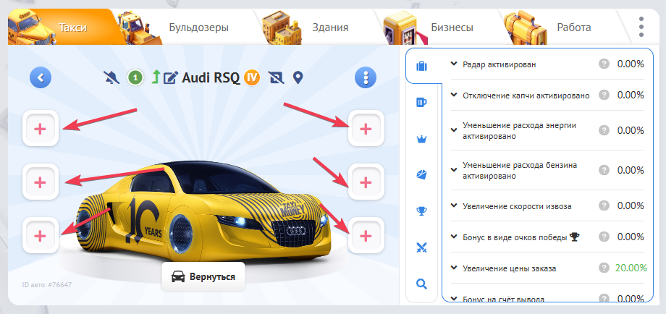Expand 'Отключение капчи активировано' row
Viewport: 666px width, 314px height.
pos(454,95)
